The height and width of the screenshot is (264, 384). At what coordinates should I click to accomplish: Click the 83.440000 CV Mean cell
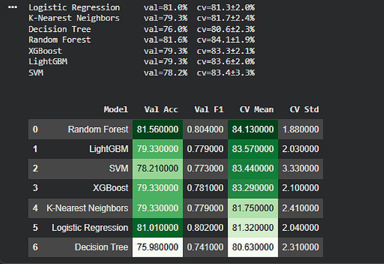click(253, 168)
